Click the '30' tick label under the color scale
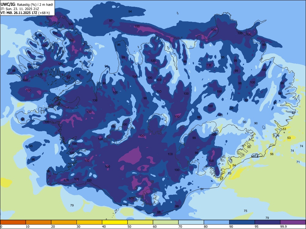The image size is (306, 229). click(78, 227)
